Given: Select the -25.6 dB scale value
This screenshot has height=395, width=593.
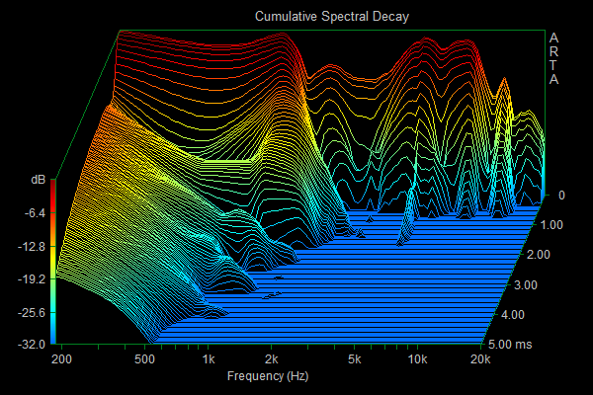Looking at the screenshot, I should click(32, 313).
